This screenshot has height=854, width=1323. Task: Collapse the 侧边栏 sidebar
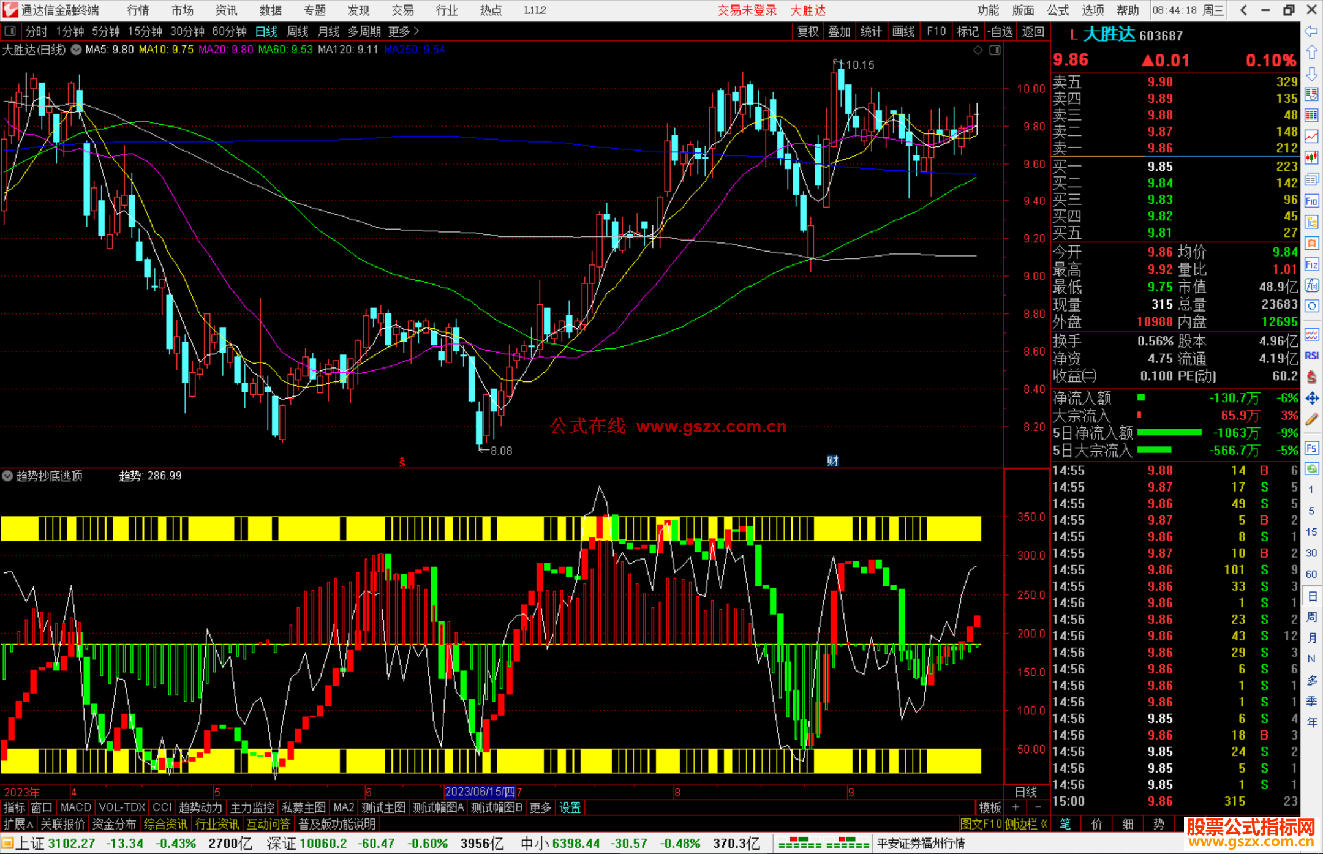point(1026,824)
